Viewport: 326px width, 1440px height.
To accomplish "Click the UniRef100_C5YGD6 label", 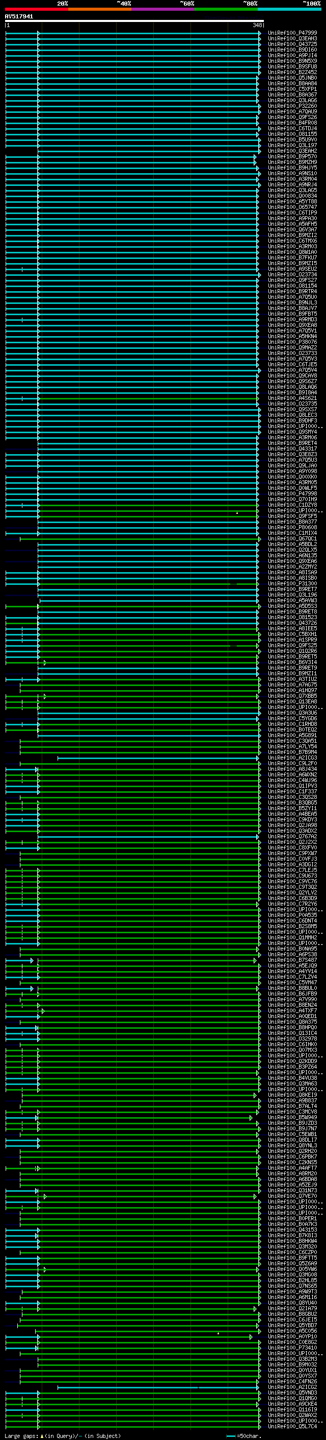I will pos(292,718).
